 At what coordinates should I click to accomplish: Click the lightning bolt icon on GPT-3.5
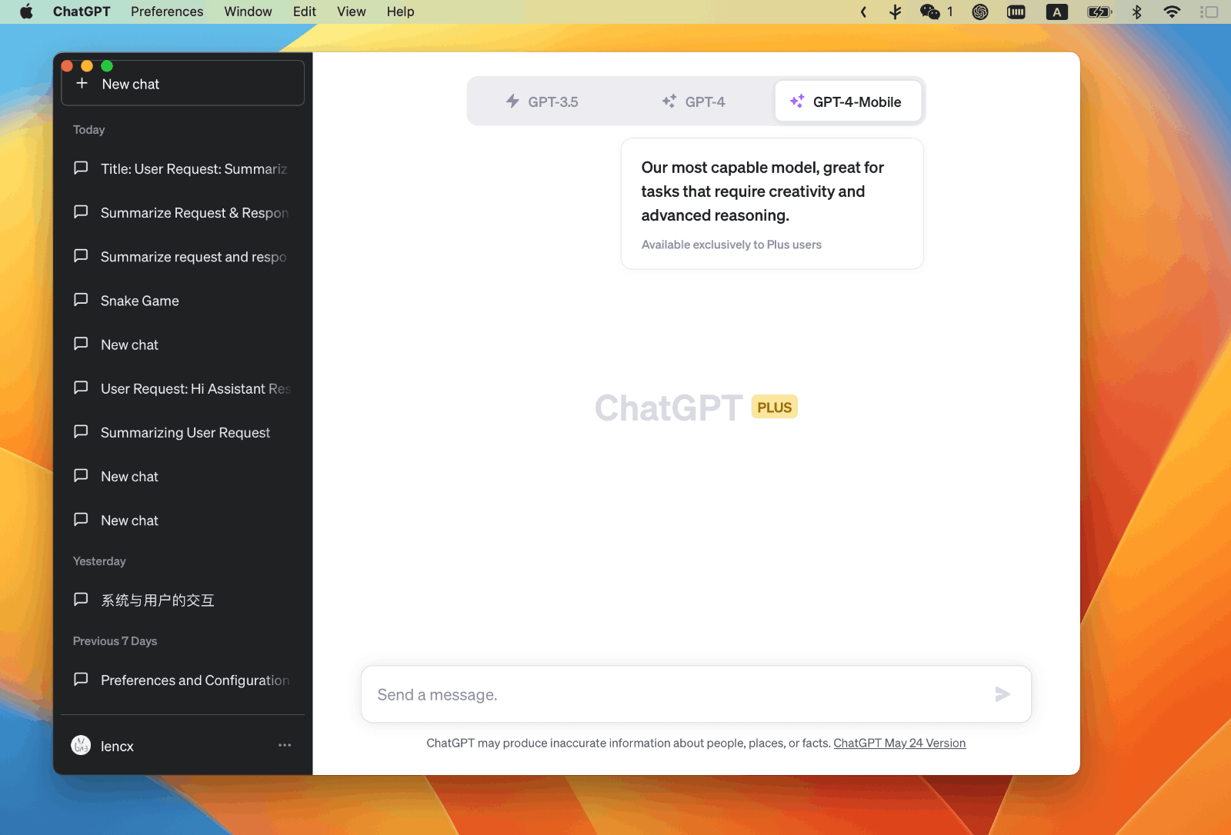[512, 101]
